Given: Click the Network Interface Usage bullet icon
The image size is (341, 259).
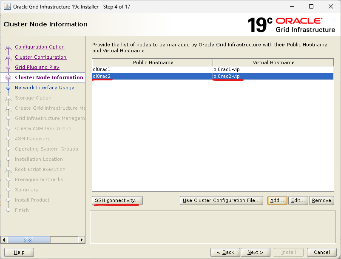Looking at the screenshot, I should pos(8,88).
